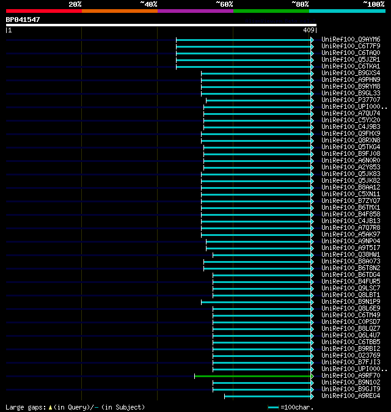The image size is (391, 412).
Task: Click the UniRef100_Q5TKG4 label
Action: pyautogui.click(x=351, y=147)
